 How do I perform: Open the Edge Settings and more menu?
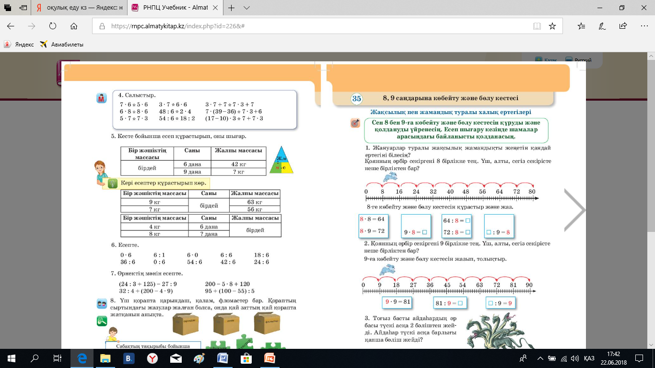(x=644, y=26)
